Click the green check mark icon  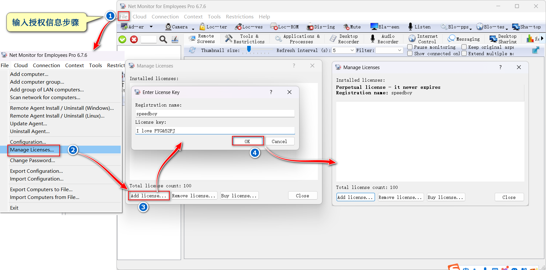pyautogui.click(x=122, y=39)
